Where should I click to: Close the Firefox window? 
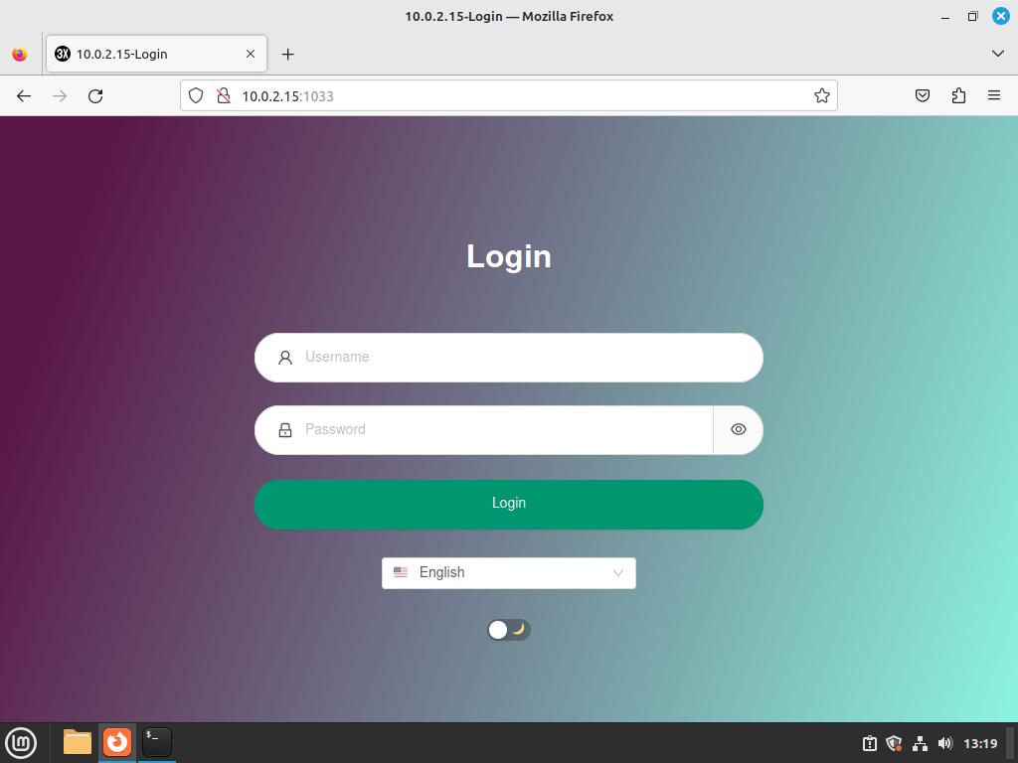click(x=1001, y=16)
